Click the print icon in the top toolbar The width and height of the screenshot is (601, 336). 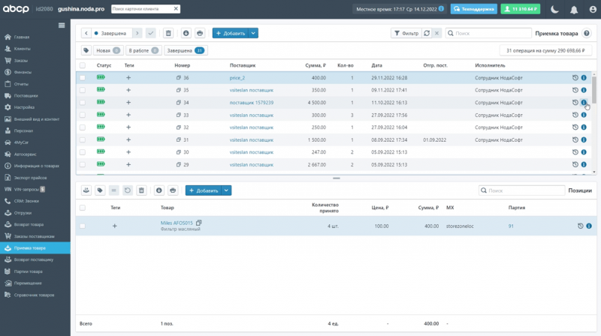200,33
